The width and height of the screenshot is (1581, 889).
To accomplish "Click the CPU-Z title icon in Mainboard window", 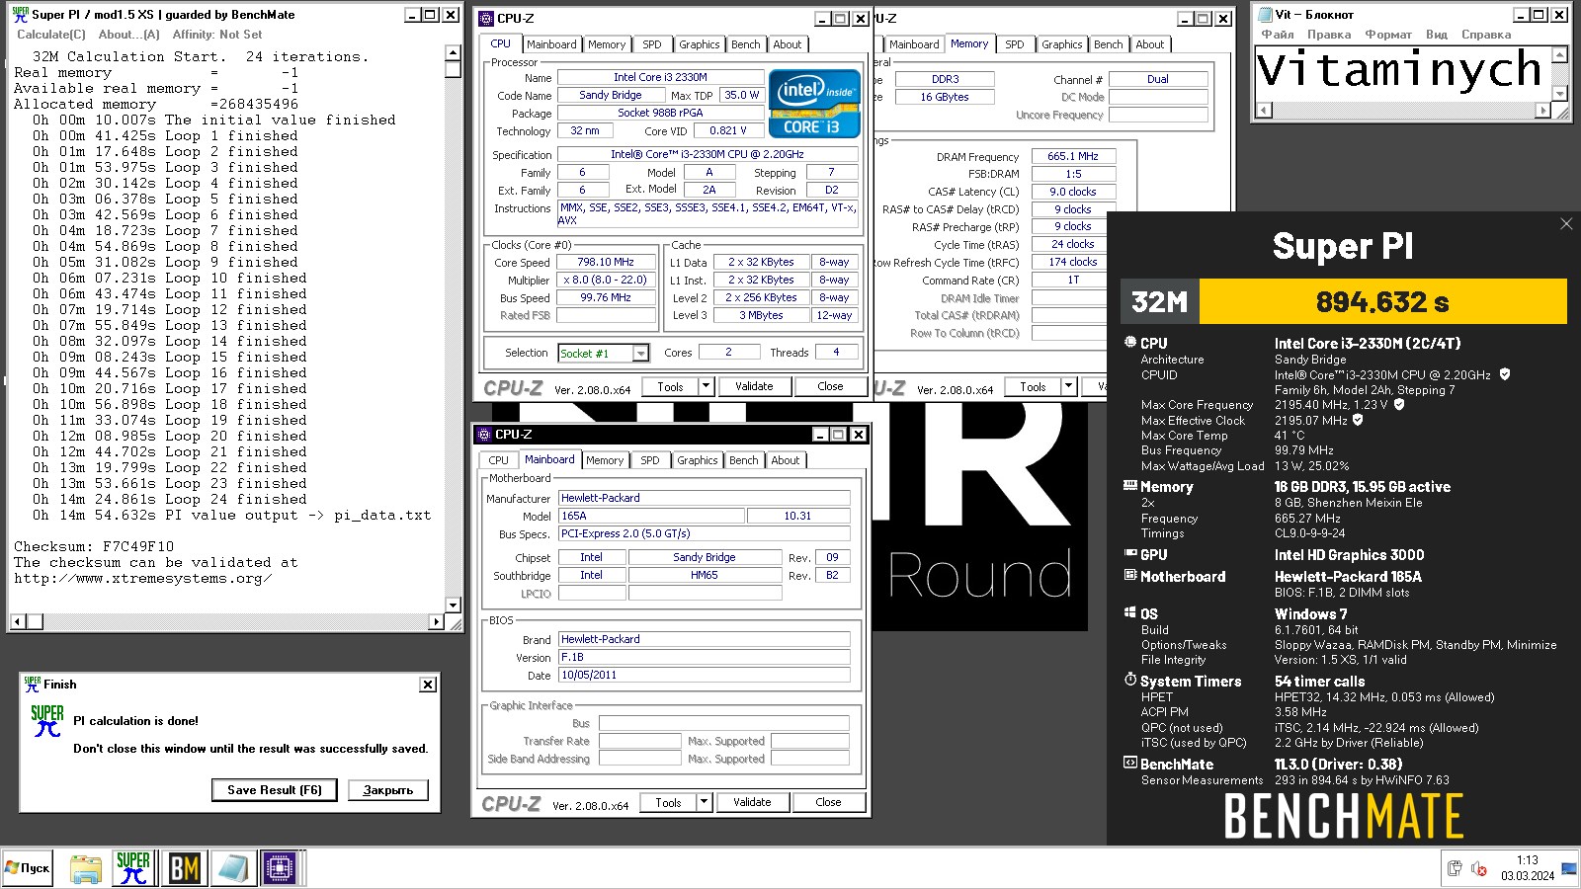I will 483,434.
